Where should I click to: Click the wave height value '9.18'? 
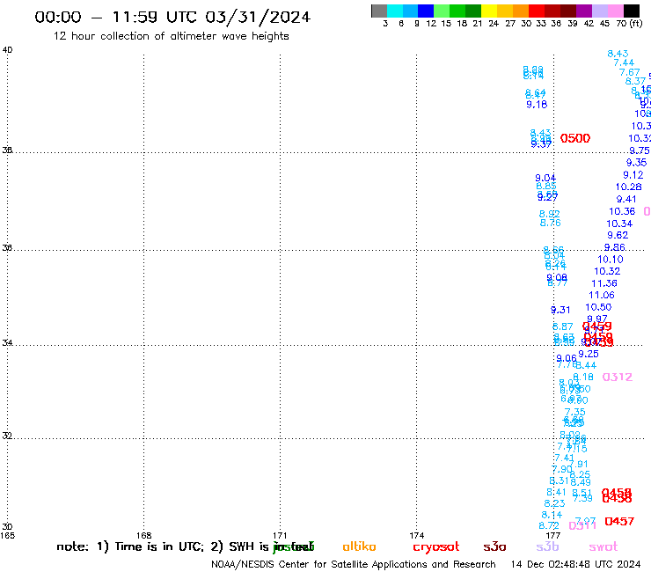pos(537,105)
